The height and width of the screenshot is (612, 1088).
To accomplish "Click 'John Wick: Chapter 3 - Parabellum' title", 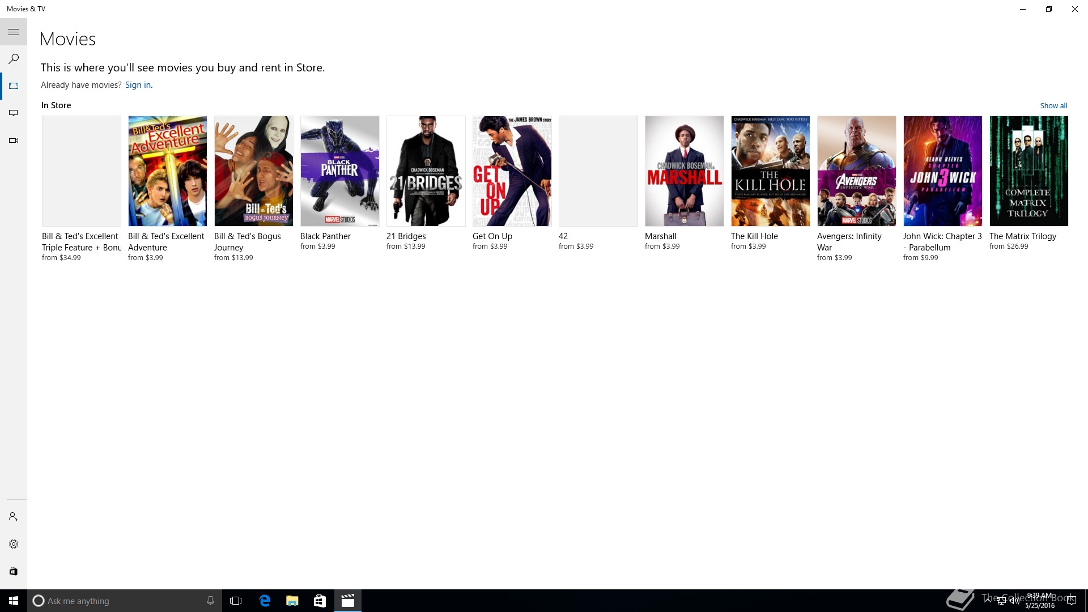I will tap(942, 242).
